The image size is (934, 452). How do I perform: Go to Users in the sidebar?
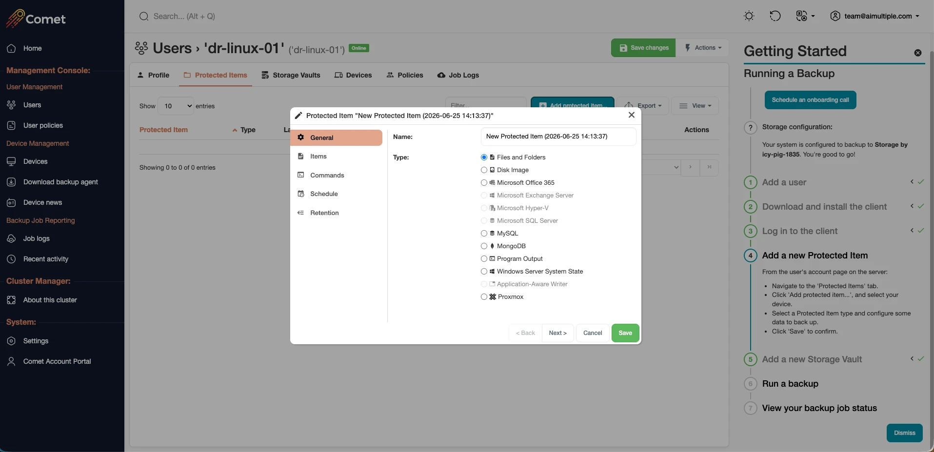coord(32,105)
